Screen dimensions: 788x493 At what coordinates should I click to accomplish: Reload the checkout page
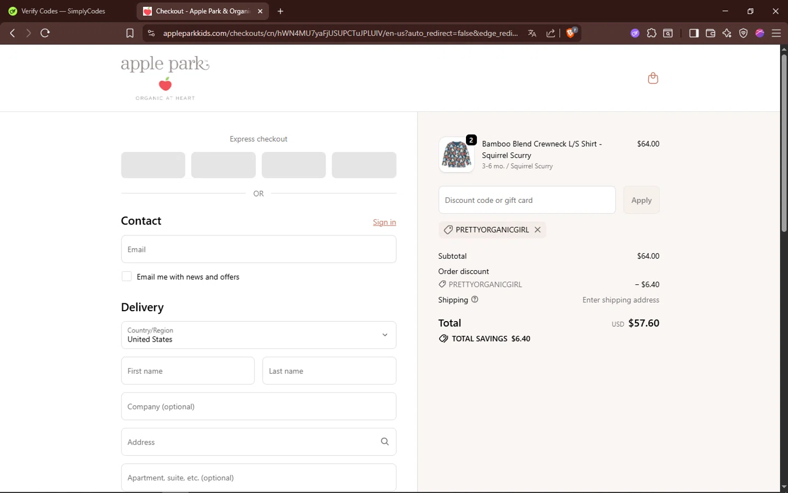point(45,33)
